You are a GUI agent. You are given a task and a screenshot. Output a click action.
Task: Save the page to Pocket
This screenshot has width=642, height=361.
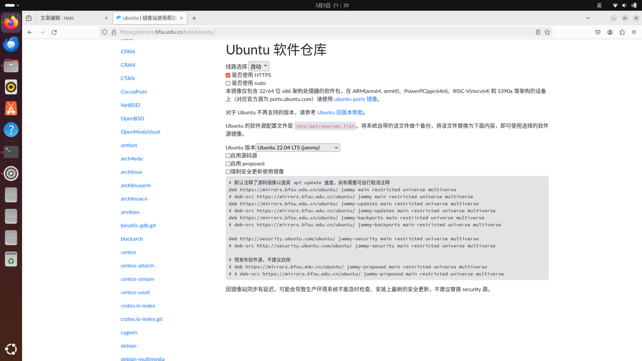click(x=597, y=32)
